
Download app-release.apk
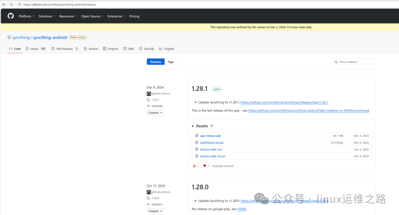211,136
